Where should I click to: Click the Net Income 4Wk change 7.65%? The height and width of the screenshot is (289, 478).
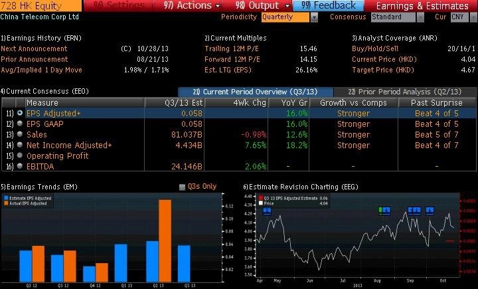tap(256, 145)
